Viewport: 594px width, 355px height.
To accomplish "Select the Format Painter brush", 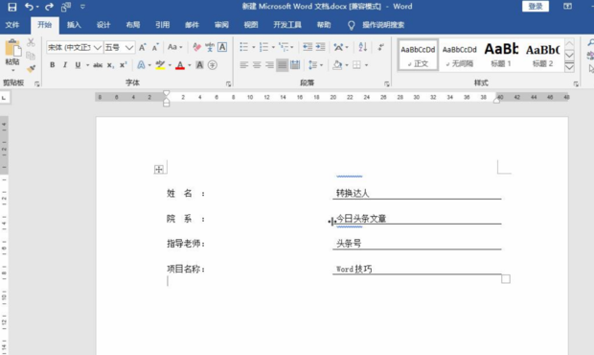I will coord(31,69).
